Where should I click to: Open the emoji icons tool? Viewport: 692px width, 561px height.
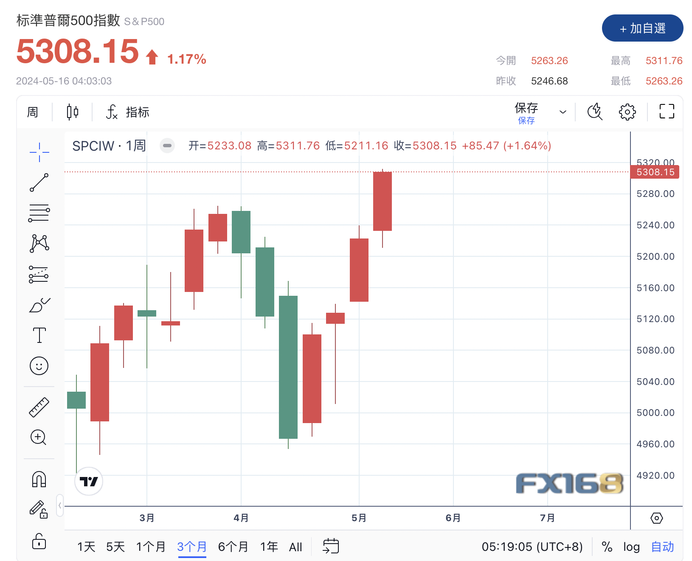39,366
